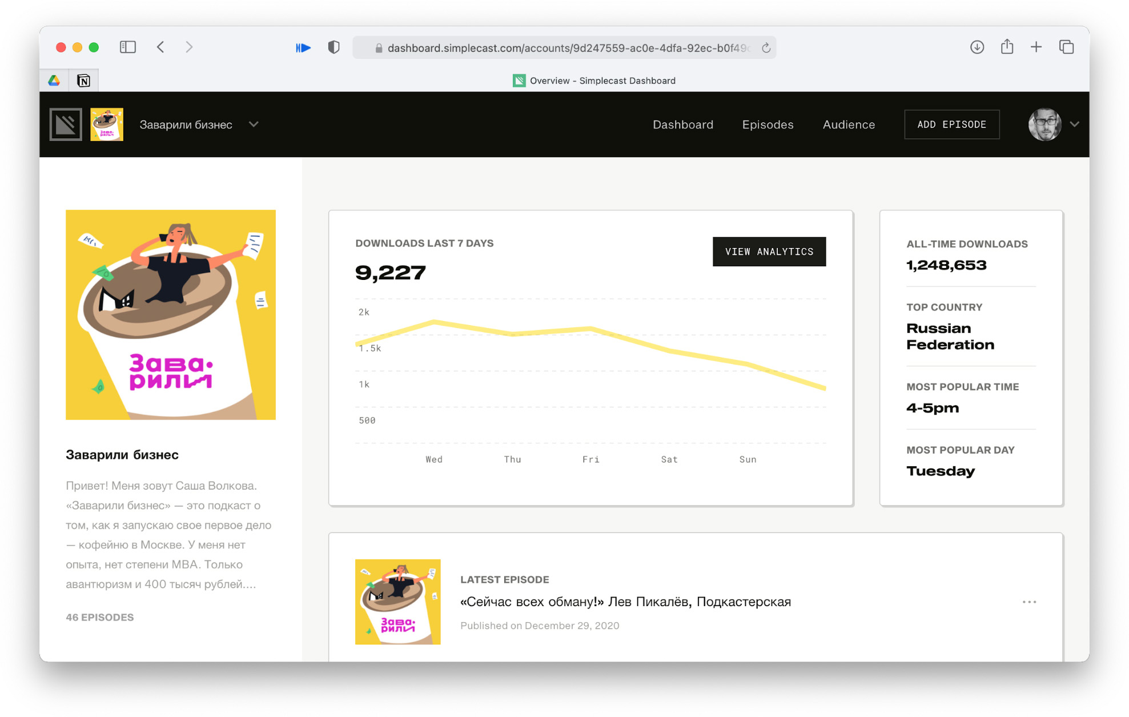This screenshot has height=717, width=1129.
Task: Add a new tab with plus icon
Action: (1036, 47)
